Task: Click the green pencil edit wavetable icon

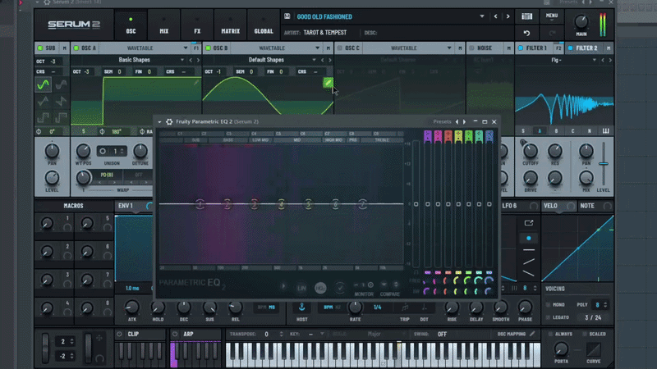Action: click(328, 83)
